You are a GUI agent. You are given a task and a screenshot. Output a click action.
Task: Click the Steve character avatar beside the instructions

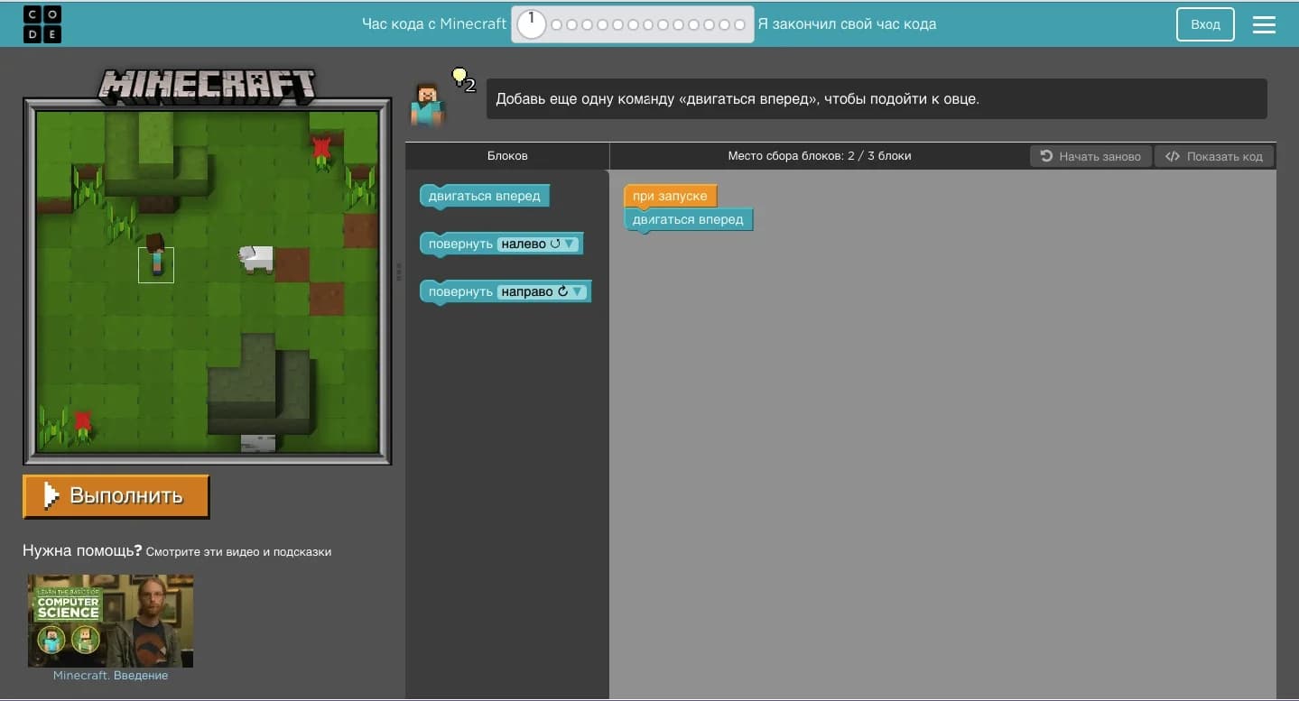tap(428, 104)
